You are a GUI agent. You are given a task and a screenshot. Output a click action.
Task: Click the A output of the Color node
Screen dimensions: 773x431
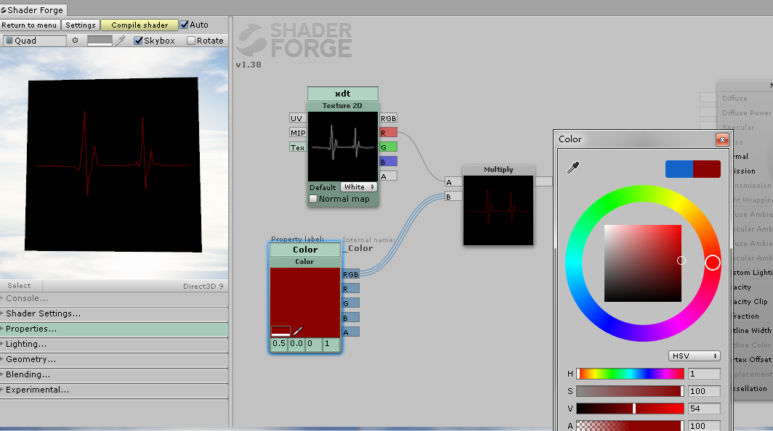coord(350,332)
